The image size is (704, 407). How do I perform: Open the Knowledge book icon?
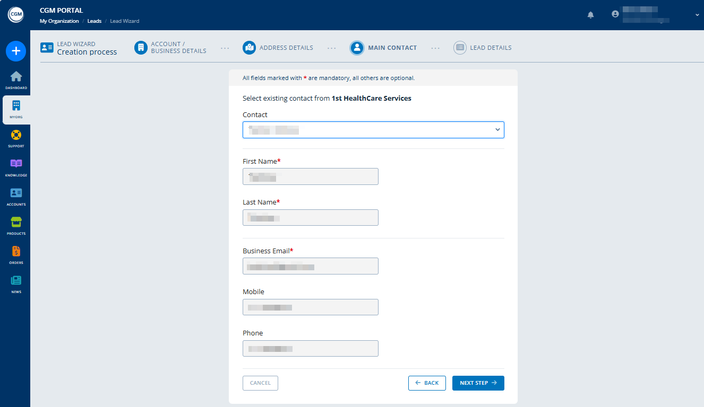(16, 165)
